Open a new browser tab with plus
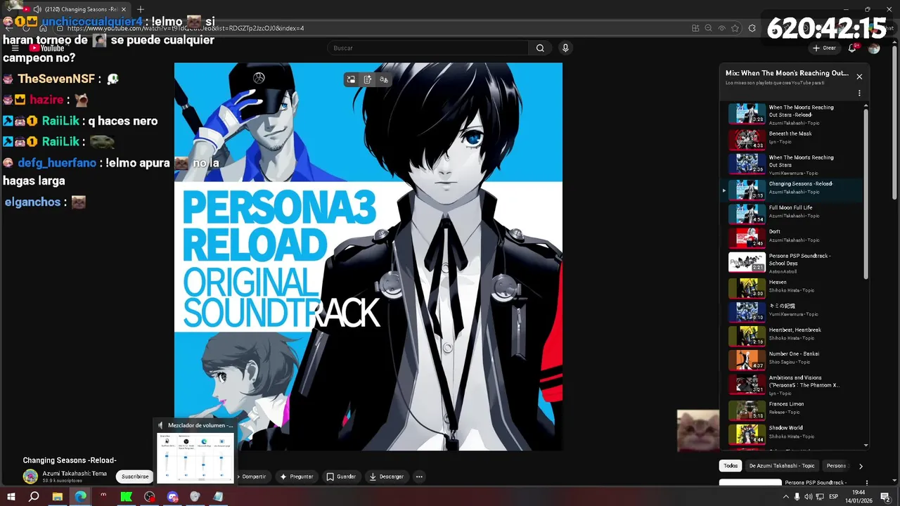 tap(140, 9)
